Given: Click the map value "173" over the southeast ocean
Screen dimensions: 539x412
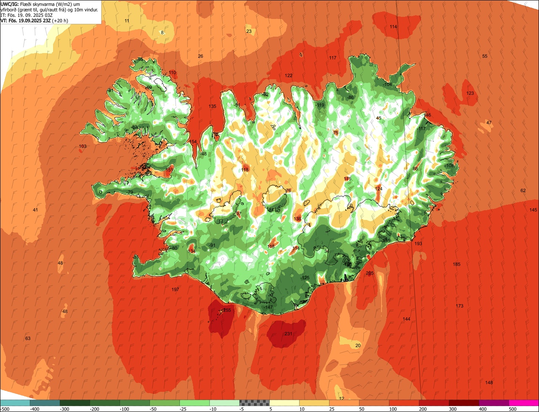Looking at the screenshot, I should (459, 306).
